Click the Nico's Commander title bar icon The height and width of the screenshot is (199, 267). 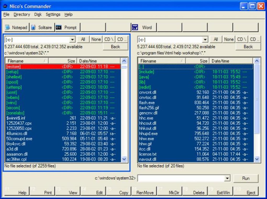(x=5, y=6)
